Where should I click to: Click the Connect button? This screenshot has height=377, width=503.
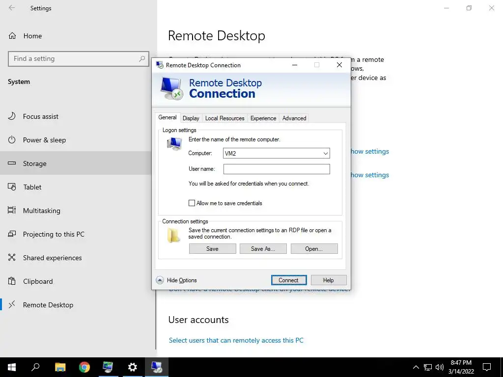(289, 280)
